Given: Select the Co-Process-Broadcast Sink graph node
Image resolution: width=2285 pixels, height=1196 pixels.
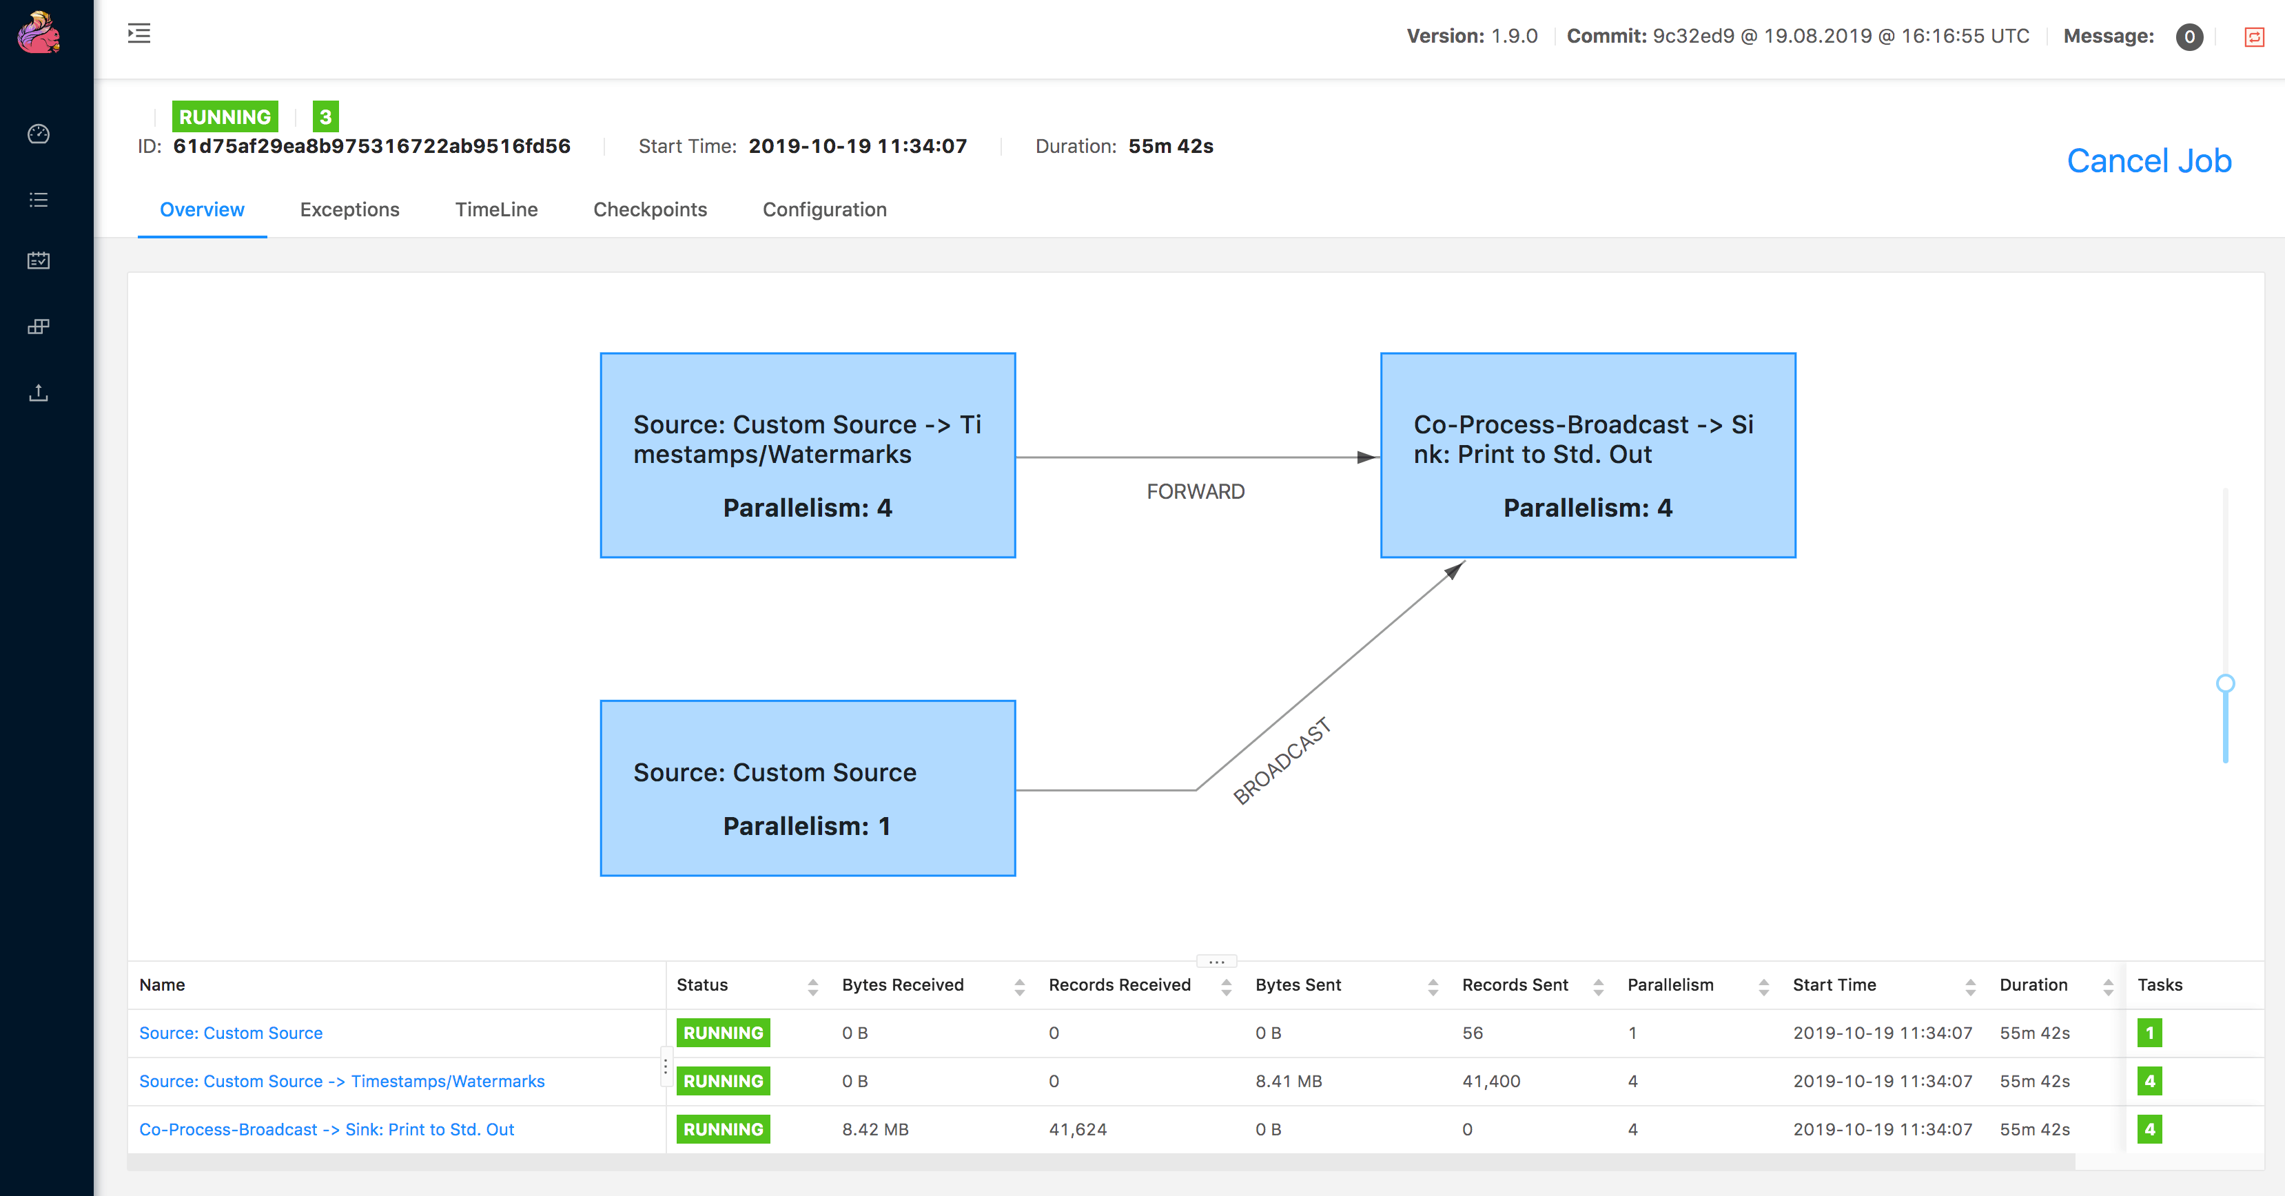Looking at the screenshot, I should [1588, 455].
